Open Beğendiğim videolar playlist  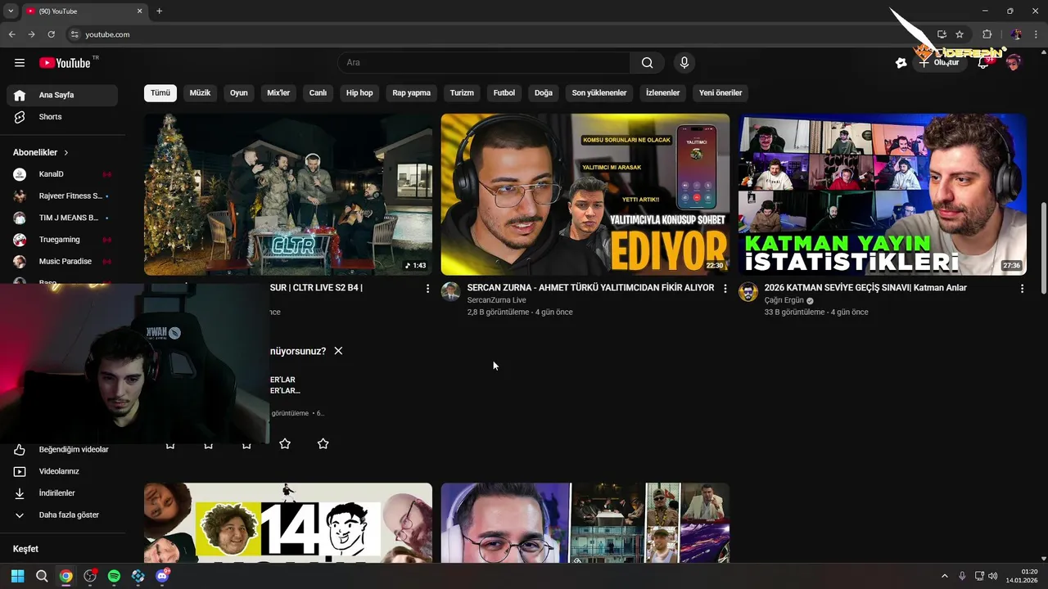pyautogui.click(x=62, y=449)
